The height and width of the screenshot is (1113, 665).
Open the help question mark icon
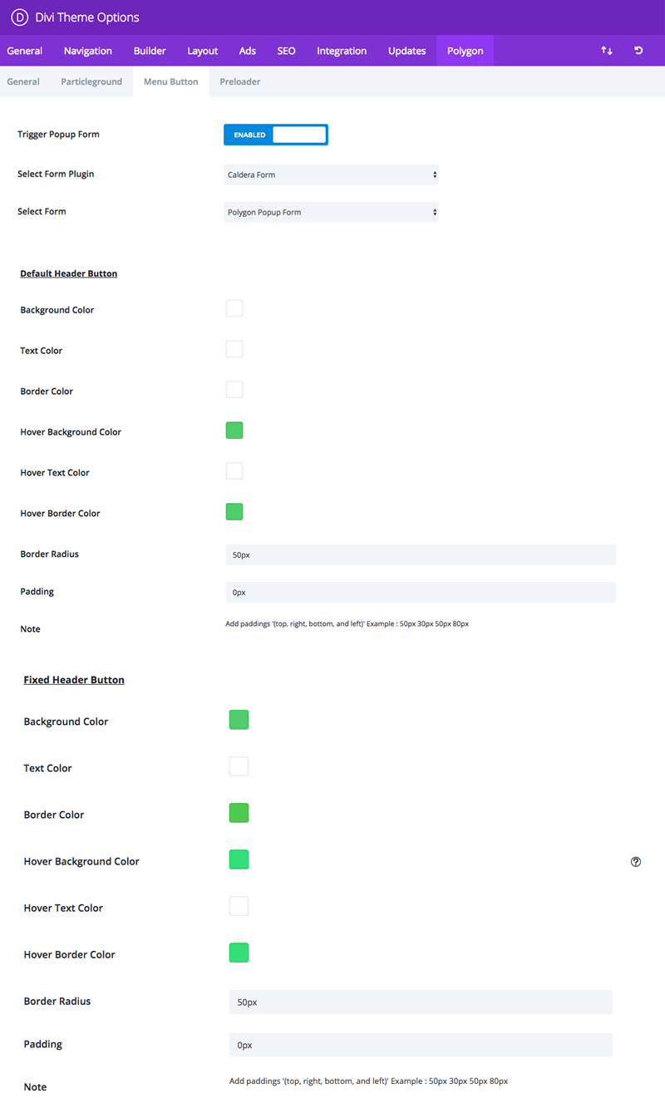[636, 862]
